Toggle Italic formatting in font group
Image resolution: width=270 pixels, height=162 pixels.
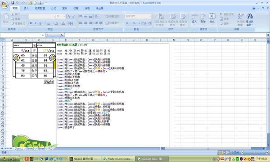[x=36, y=23]
